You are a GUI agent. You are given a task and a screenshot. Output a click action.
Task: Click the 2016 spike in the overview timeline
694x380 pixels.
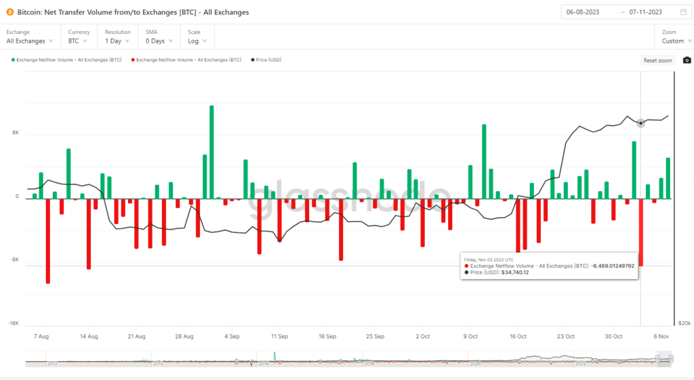click(274, 356)
